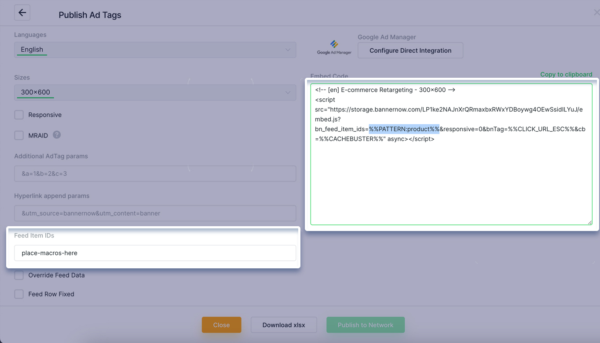This screenshot has width=600, height=343.
Task: Click the MRAID help question mark icon
Action: [x=57, y=135]
